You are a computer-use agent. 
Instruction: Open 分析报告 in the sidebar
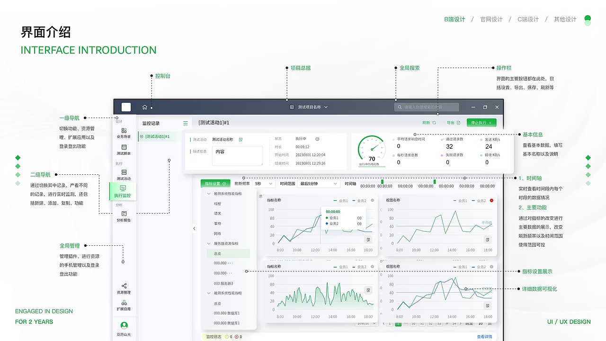124,216
